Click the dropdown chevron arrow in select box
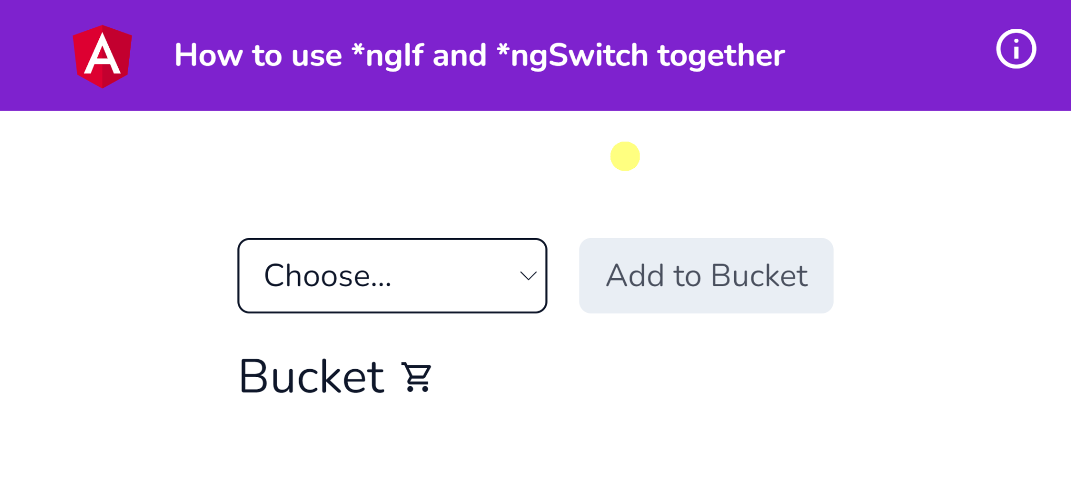Viewport: 1071px width, 501px height. point(528,276)
